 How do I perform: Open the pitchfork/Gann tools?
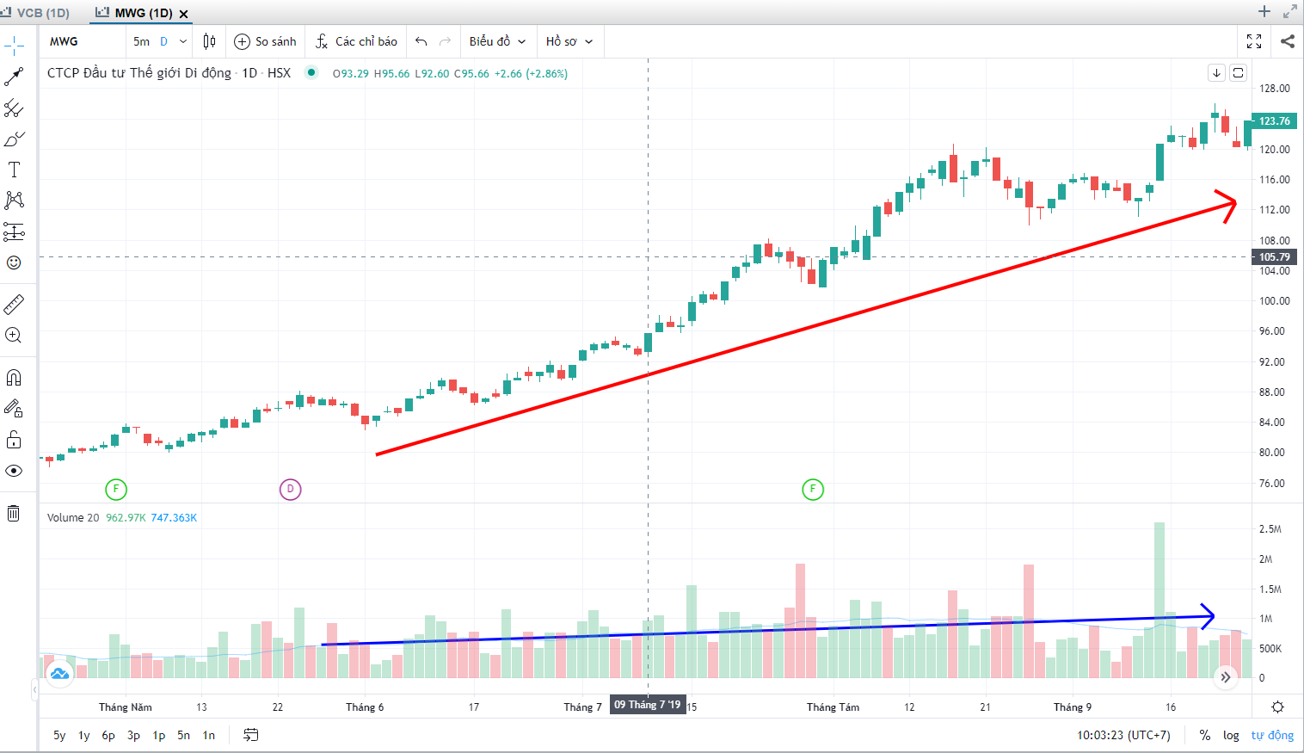pos(14,108)
